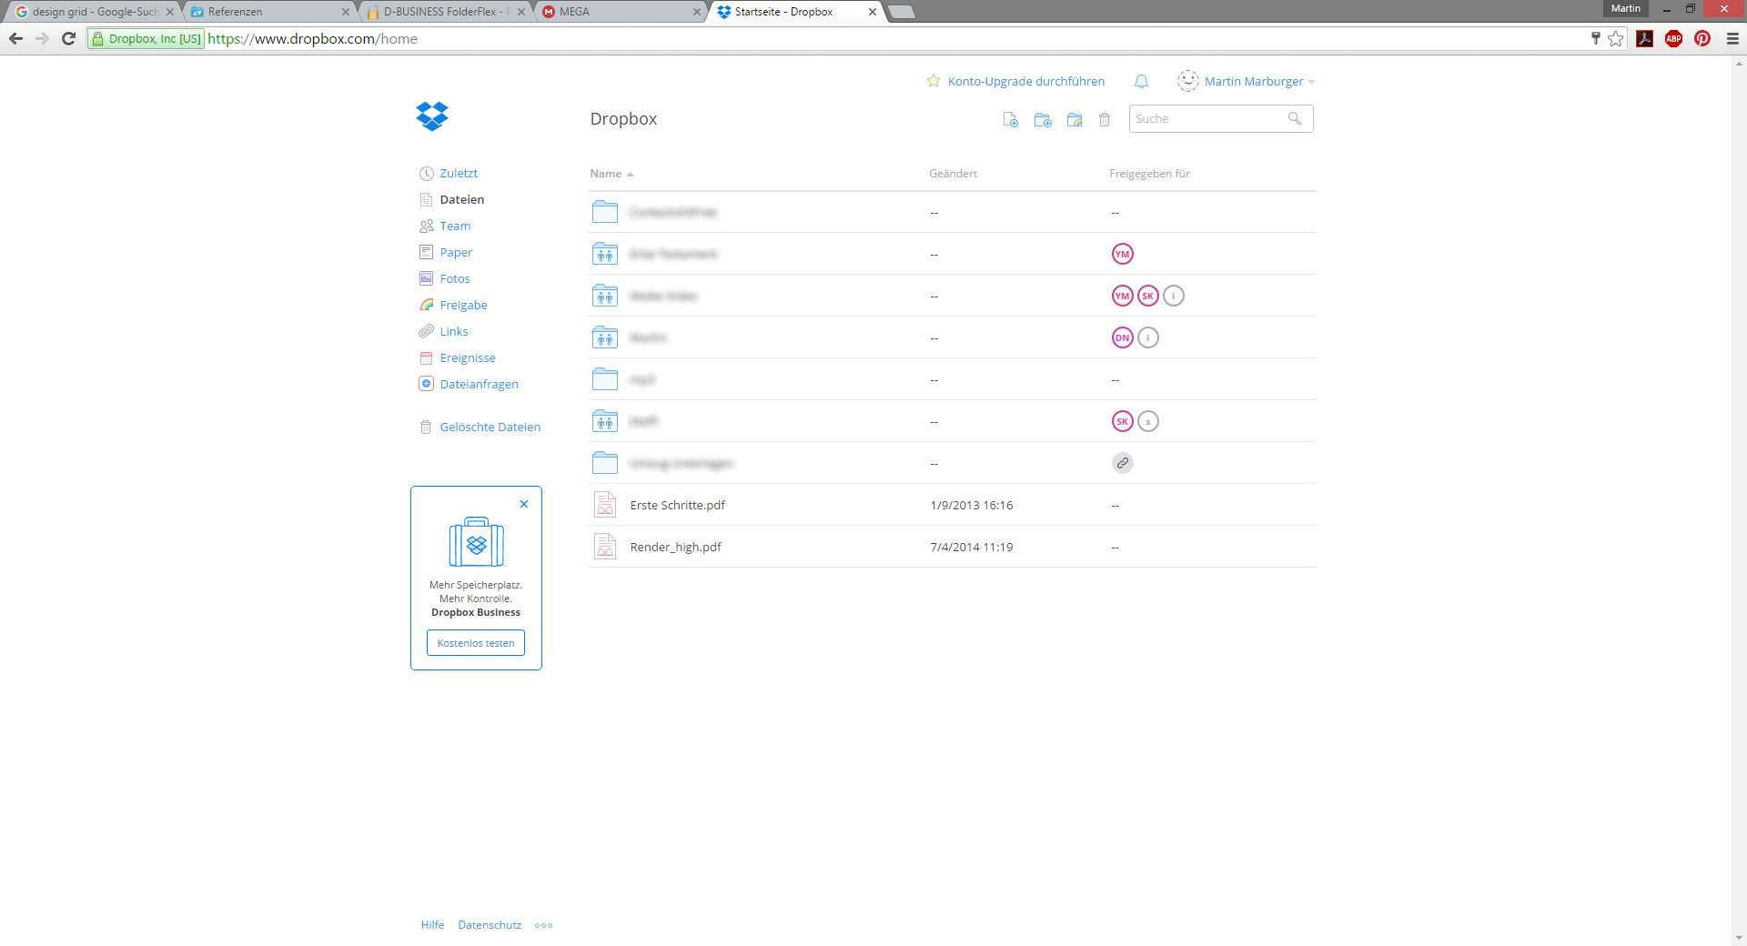Open Ereignisse in the sidebar
The width and height of the screenshot is (1747, 946).
pos(468,357)
